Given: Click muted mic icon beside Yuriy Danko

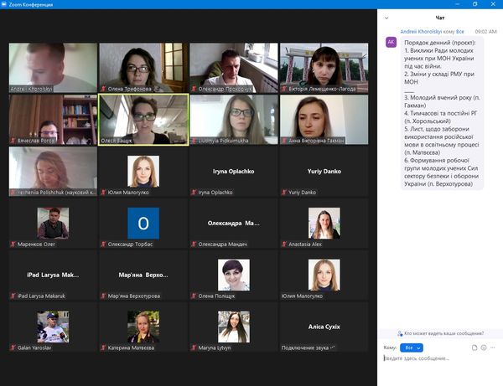Looking at the screenshot, I should coord(284,193).
